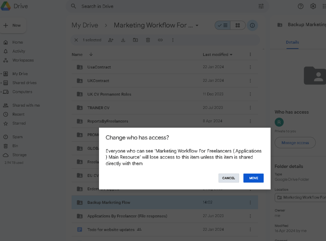Screen dimensions: 326x241
Task: Click the Location chip Marketing Workflow For
Action: pos(301,197)
